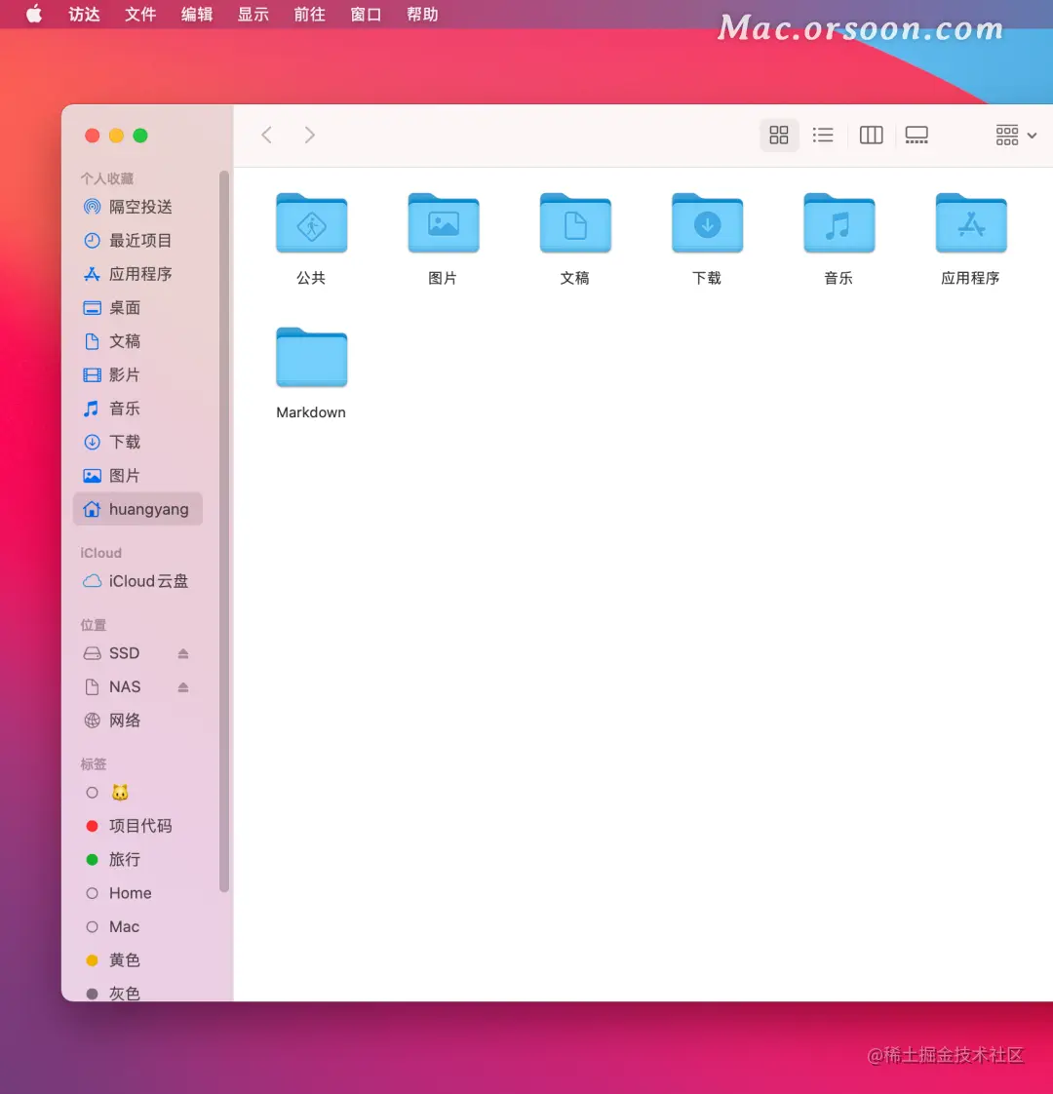
Task: Select the SSD drive in sidebar
Action: coord(124,653)
